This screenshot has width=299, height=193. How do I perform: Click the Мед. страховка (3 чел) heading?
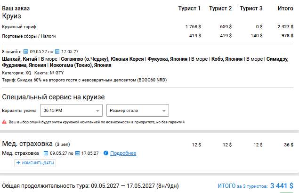[36, 144]
